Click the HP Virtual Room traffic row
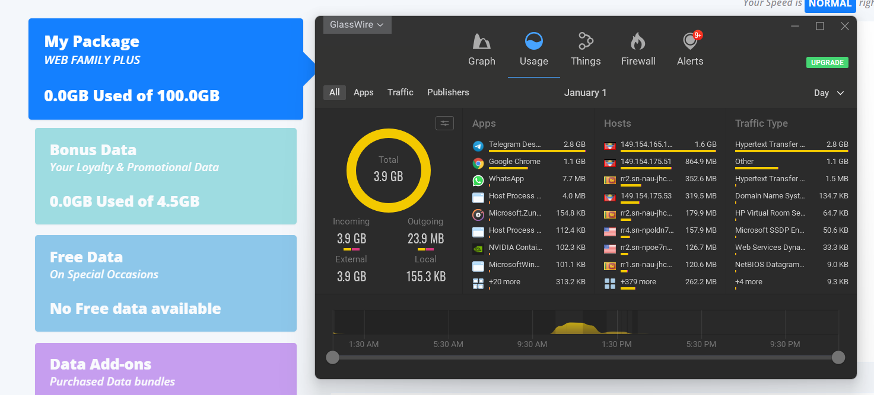Viewport: 874px width, 395px height. (x=792, y=213)
